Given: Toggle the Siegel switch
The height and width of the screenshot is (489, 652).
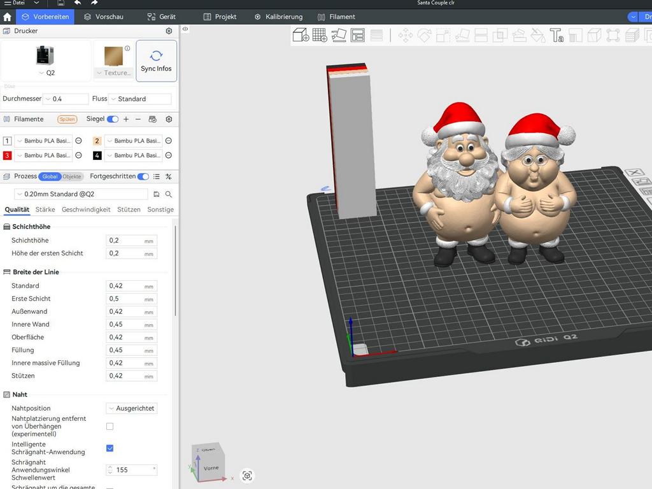Looking at the screenshot, I should pyautogui.click(x=113, y=119).
